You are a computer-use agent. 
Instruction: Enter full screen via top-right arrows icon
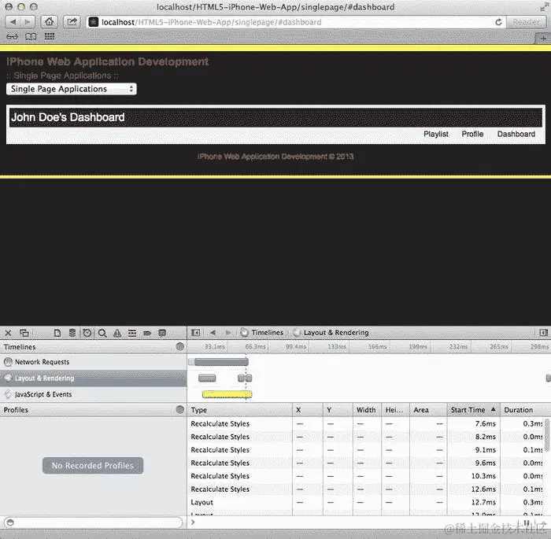click(x=543, y=7)
